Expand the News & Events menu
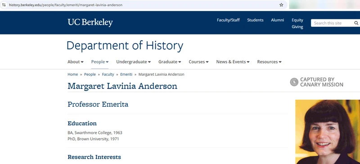Image resolution: width=360 pixels, height=164 pixels. click(x=233, y=62)
